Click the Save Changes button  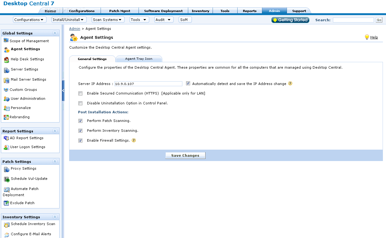(x=185, y=155)
